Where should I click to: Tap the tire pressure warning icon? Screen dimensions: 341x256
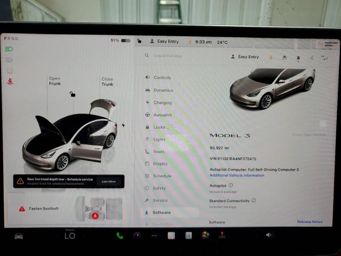tap(10, 70)
